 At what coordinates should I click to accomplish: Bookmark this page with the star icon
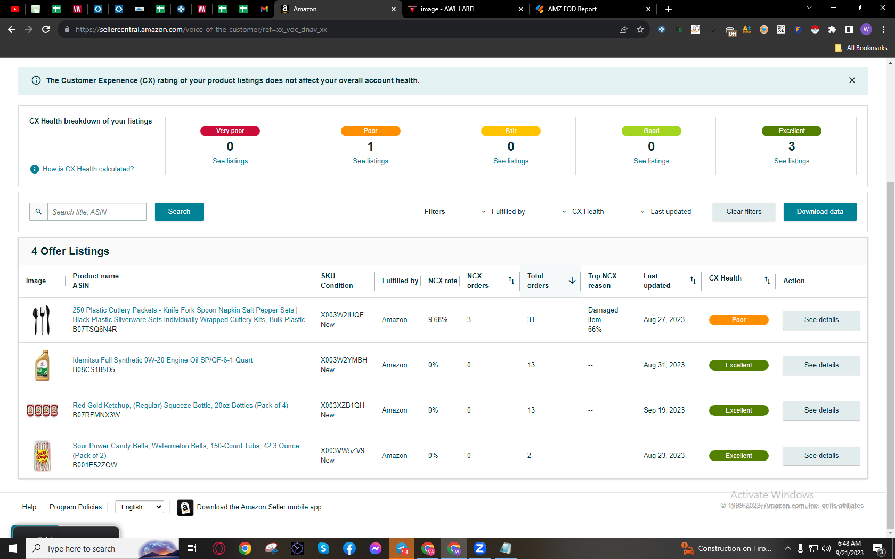(640, 29)
